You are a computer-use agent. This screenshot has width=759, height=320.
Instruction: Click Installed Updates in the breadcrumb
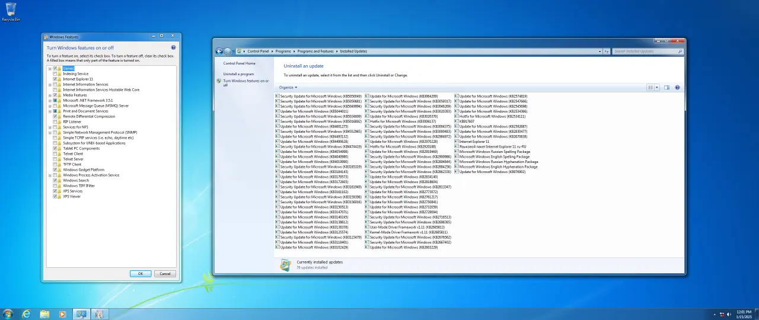point(353,52)
